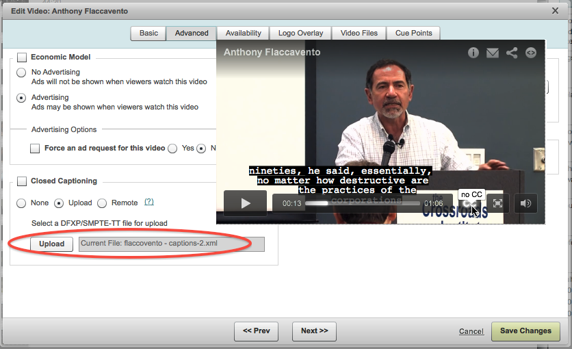Image resolution: width=572 pixels, height=349 pixels.
Task: Click the Upload captions file button
Action: 52,244
